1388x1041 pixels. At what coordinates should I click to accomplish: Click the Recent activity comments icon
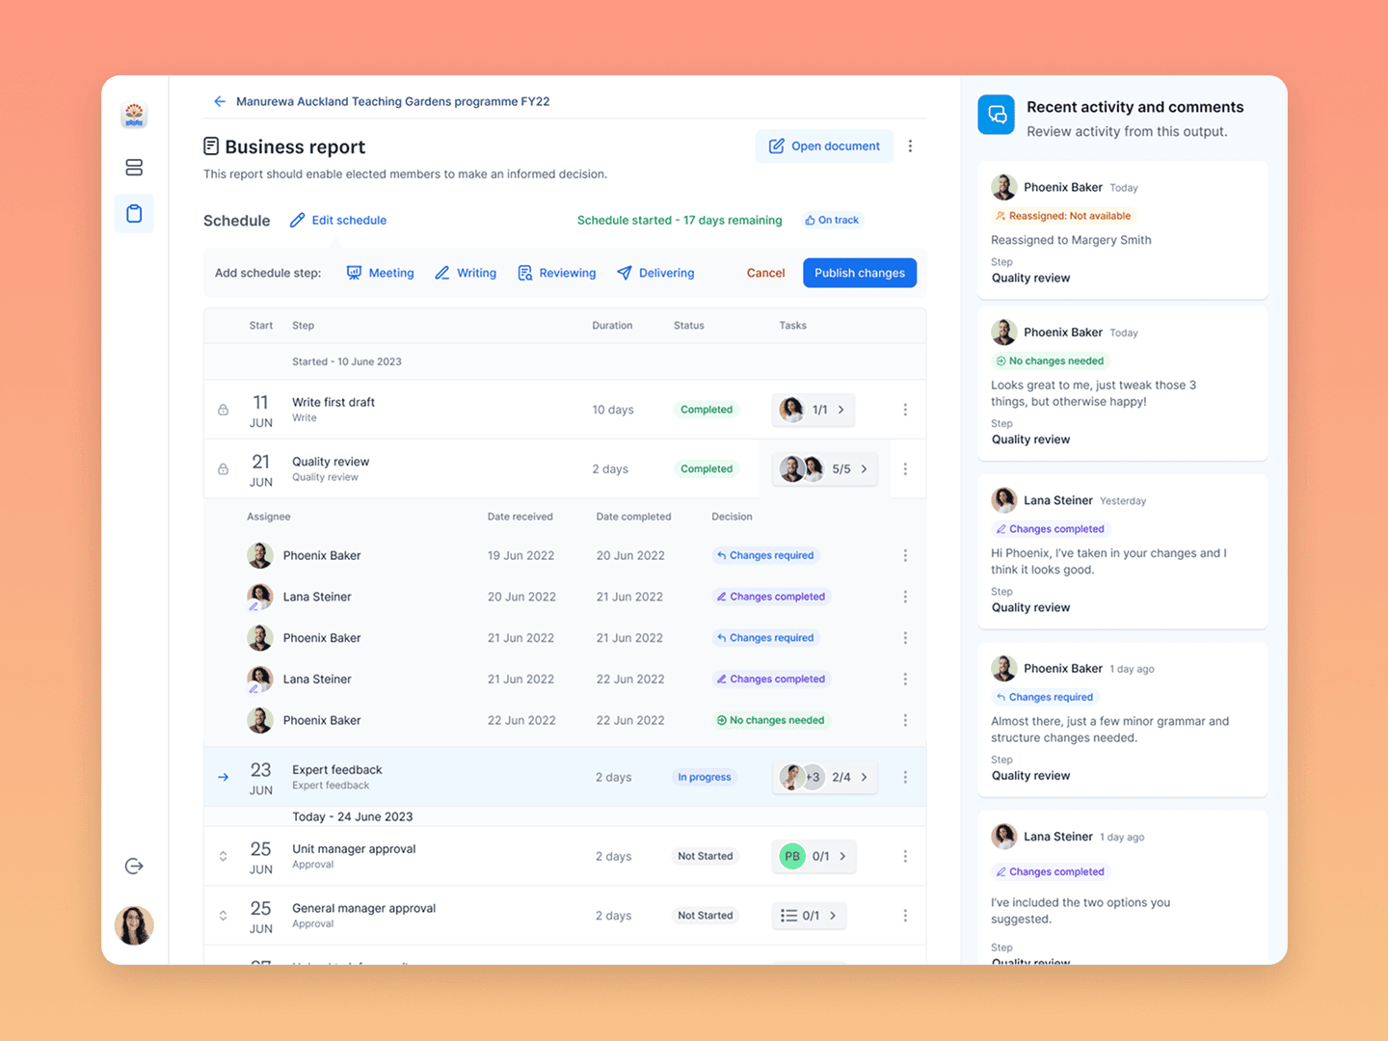[x=997, y=115]
